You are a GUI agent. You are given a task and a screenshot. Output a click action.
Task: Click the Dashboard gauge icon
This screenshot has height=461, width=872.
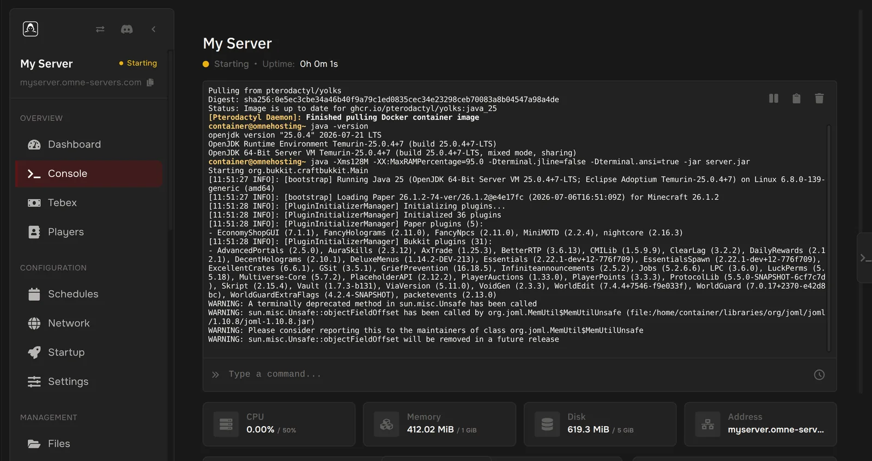click(34, 145)
